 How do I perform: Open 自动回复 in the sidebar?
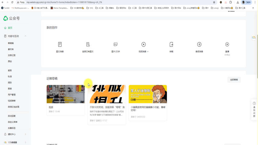tap(12, 116)
